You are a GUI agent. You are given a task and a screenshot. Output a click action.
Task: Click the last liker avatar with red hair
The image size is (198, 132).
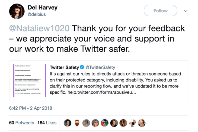(x=142, y=123)
